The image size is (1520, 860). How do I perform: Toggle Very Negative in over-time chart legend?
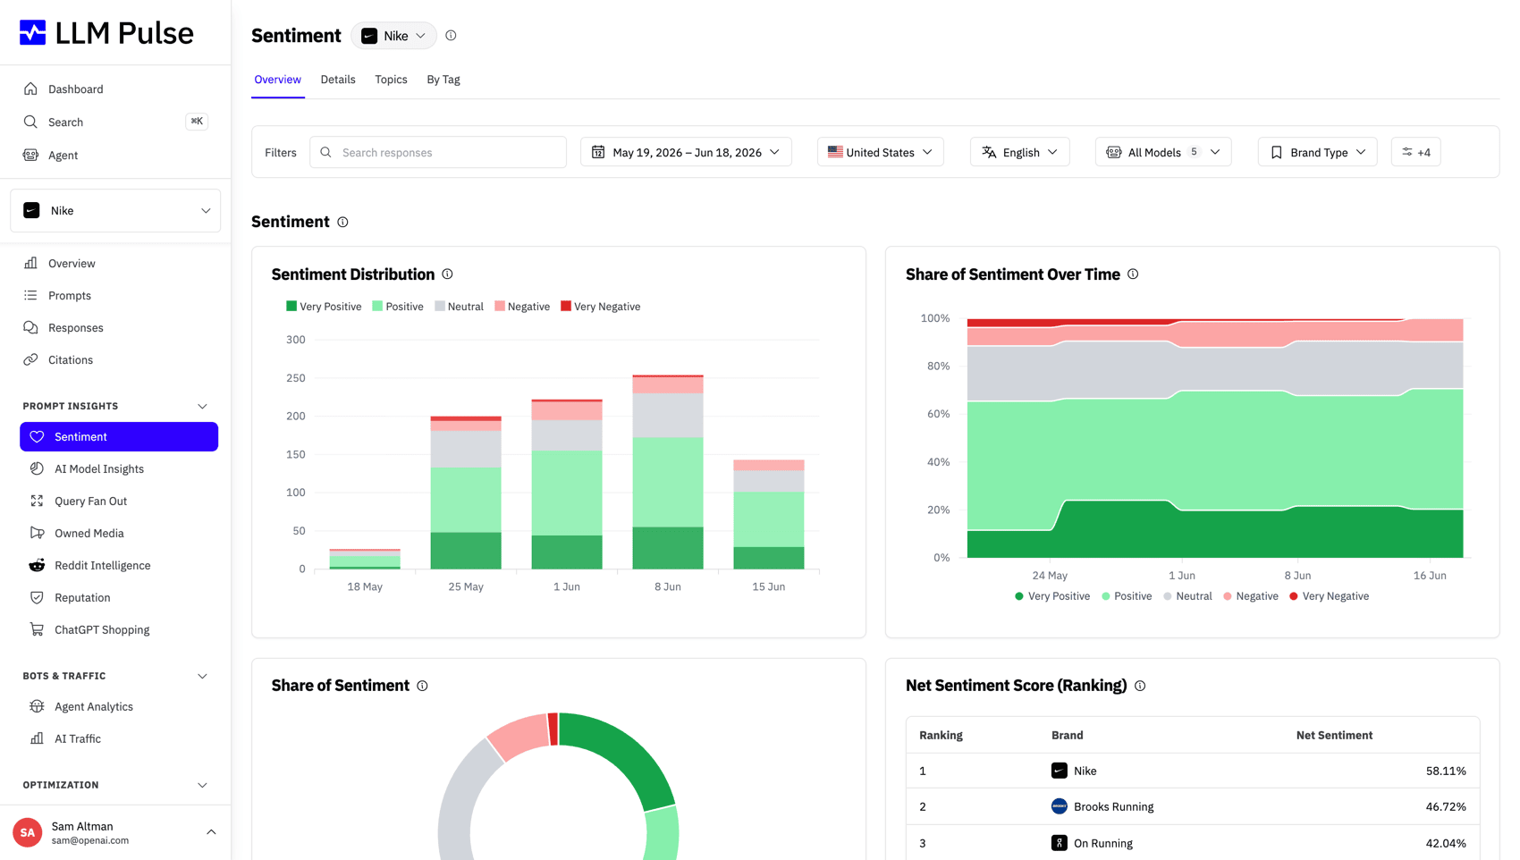click(x=1330, y=596)
